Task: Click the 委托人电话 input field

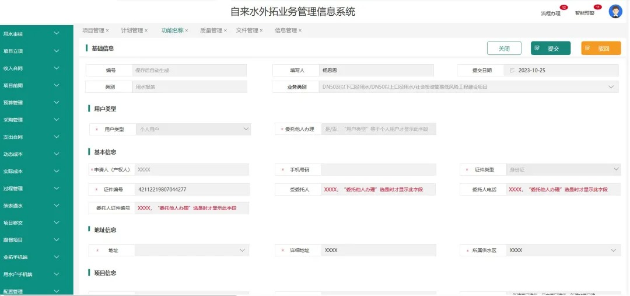Action: click(563, 189)
